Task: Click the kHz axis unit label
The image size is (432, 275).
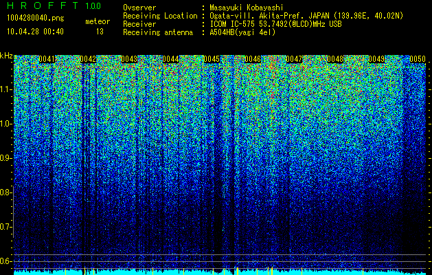Action: pyautogui.click(x=6, y=56)
